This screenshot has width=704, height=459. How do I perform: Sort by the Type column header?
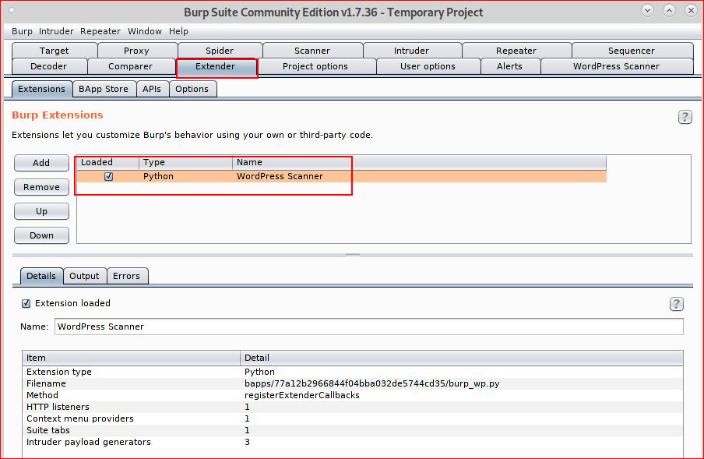(x=185, y=162)
